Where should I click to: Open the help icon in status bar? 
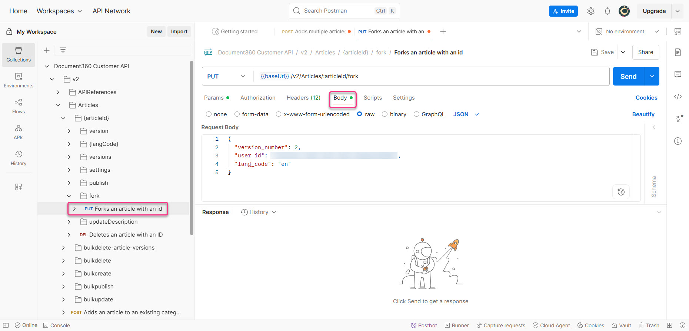(x=682, y=325)
